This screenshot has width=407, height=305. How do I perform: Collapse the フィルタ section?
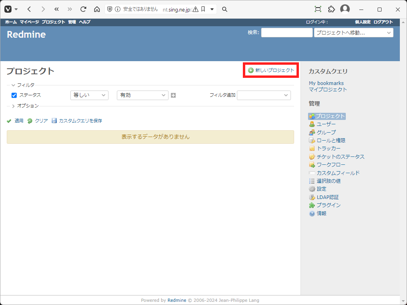point(23,85)
